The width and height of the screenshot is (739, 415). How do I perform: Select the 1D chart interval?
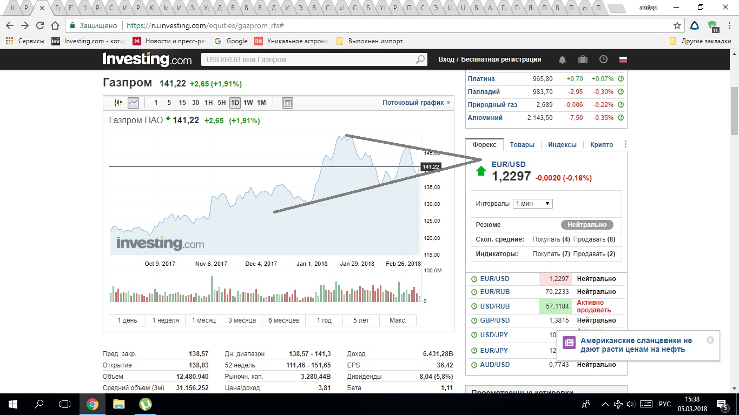pyautogui.click(x=235, y=103)
